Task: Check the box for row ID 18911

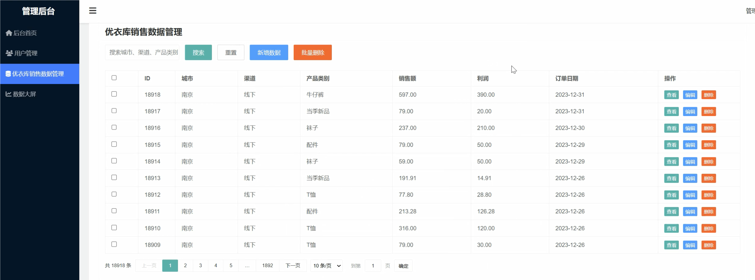Action: [114, 211]
